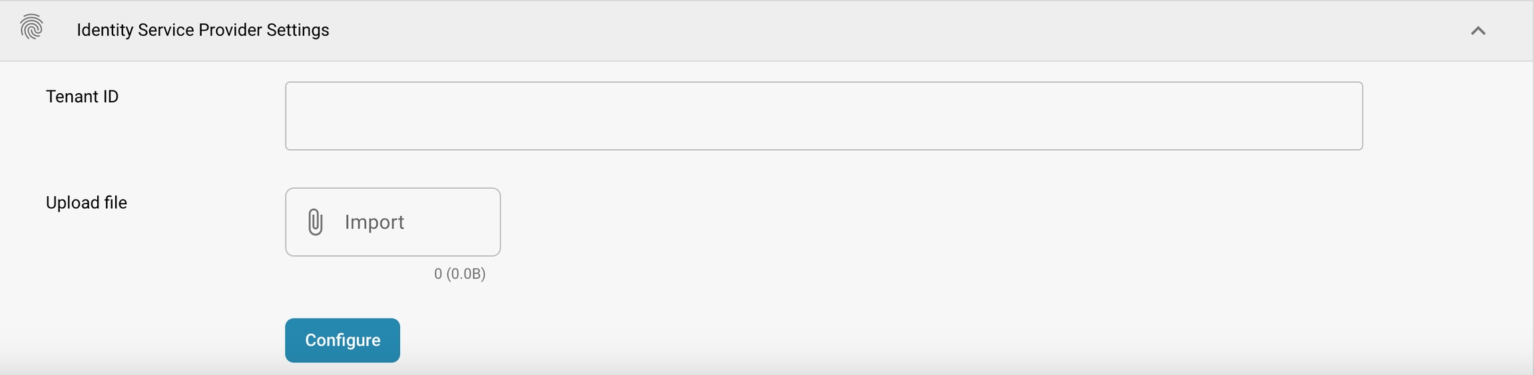Click the "Tenant ID" field label

[x=82, y=97]
